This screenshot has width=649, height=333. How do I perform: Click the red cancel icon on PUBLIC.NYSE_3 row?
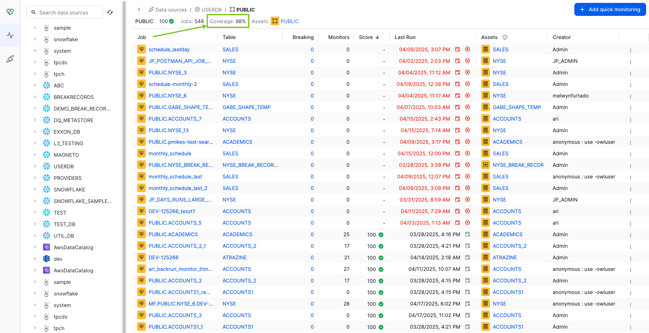pos(468,72)
